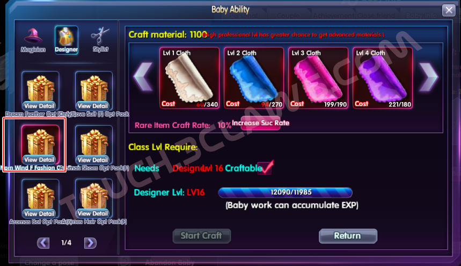Click the Increase Suc Rate button

(260, 123)
